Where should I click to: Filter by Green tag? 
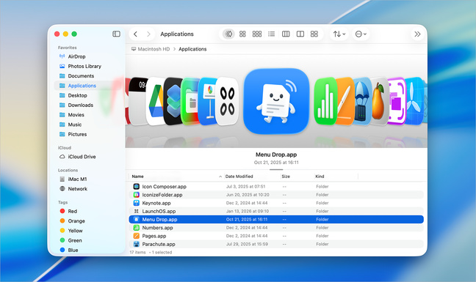[75, 240]
